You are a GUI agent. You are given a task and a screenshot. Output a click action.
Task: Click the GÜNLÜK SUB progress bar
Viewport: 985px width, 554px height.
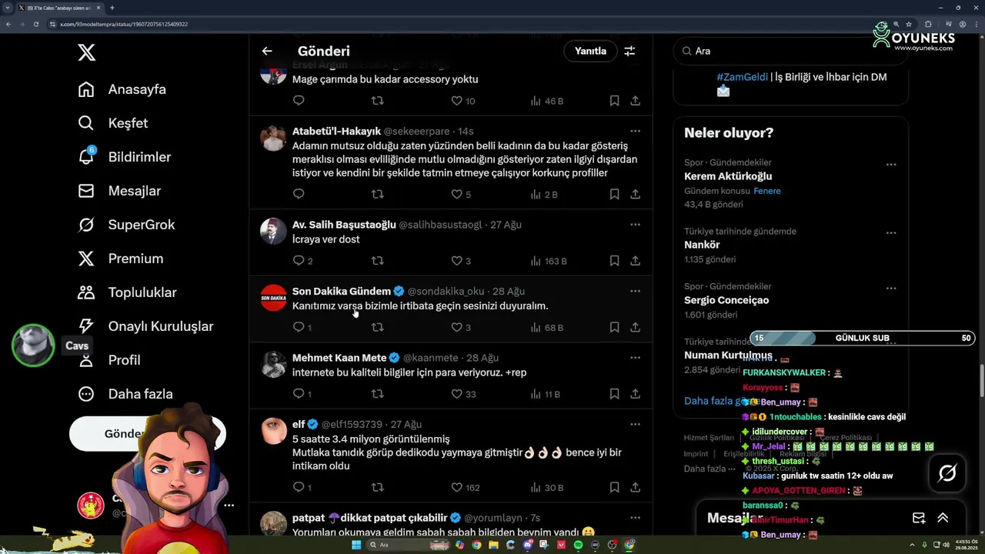coord(863,338)
